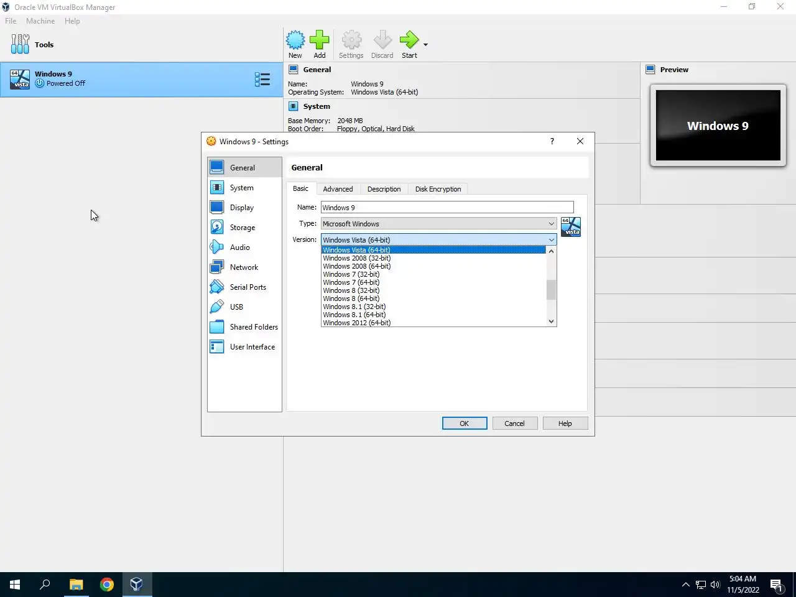Click the version list scroll up arrow
Screen dimensions: 796x597
(551, 251)
